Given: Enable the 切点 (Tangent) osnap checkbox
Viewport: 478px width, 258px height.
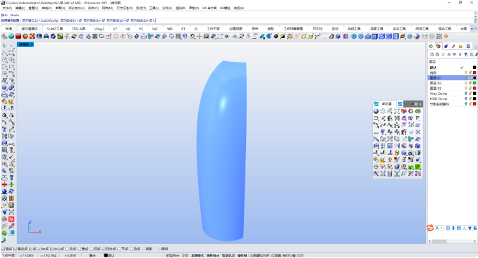Looking at the screenshot, I should tap(92, 249).
